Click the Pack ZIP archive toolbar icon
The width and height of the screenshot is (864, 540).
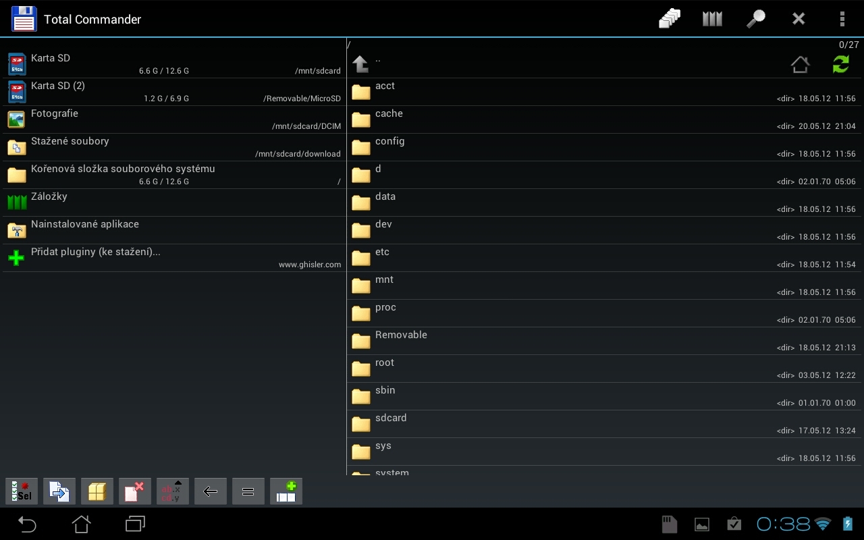(x=97, y=491)
